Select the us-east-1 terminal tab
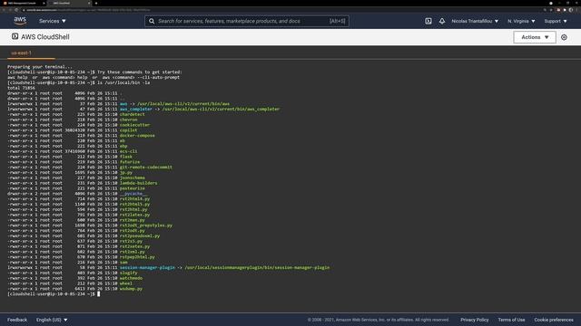This screenshot has height=326, width=581. (x=21, y=53)
